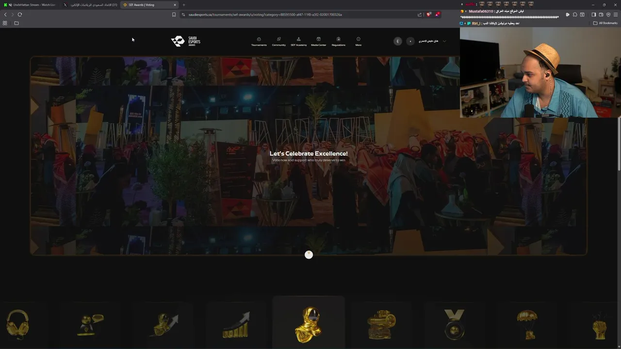
Task: Expand the user account dropdown chevron
Action: 444,41
